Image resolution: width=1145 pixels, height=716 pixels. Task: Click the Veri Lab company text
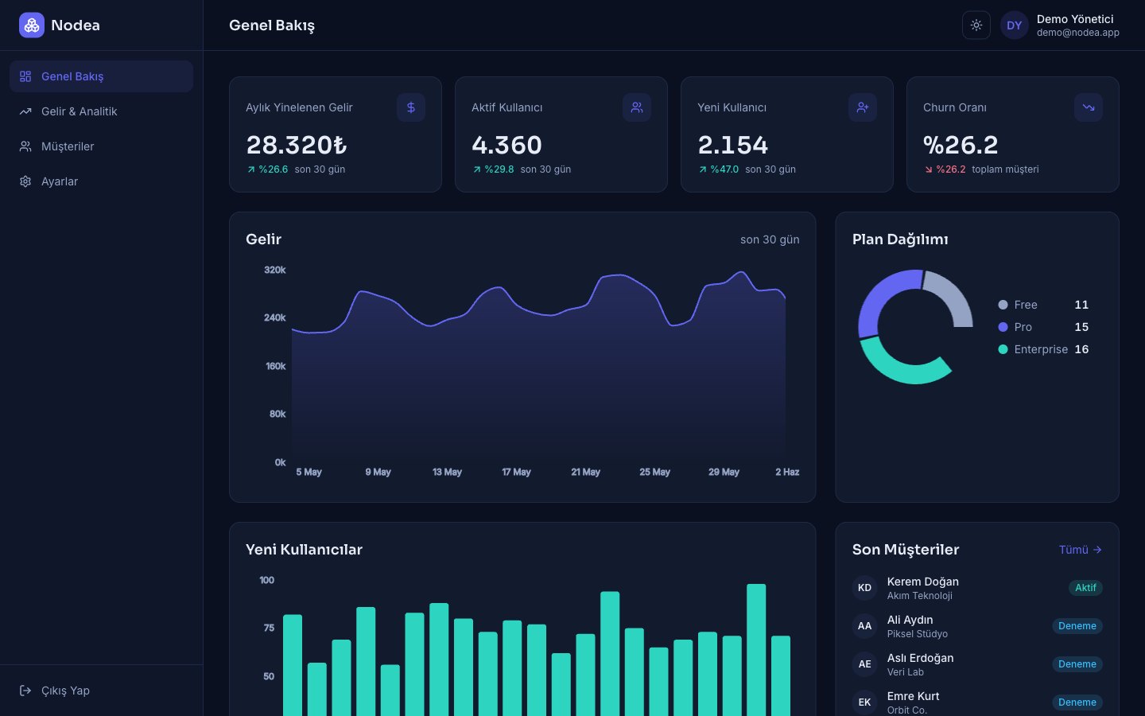tap(906, 672)
